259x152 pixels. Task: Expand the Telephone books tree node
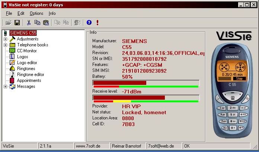point(6,45)
